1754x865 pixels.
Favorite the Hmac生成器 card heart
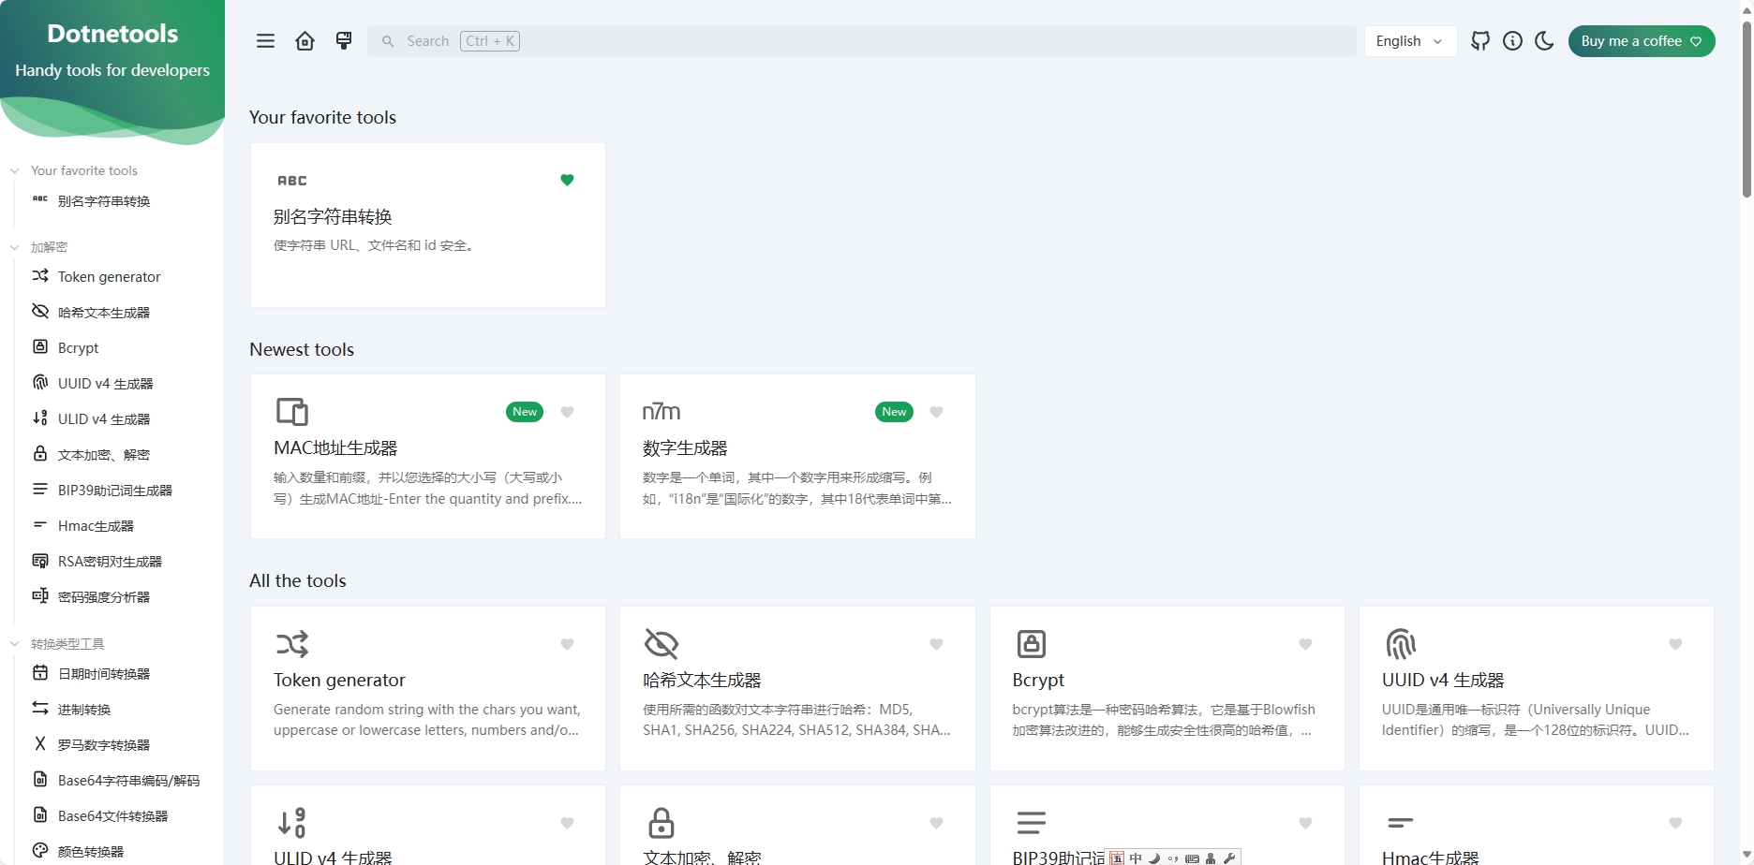(1675, 823)
